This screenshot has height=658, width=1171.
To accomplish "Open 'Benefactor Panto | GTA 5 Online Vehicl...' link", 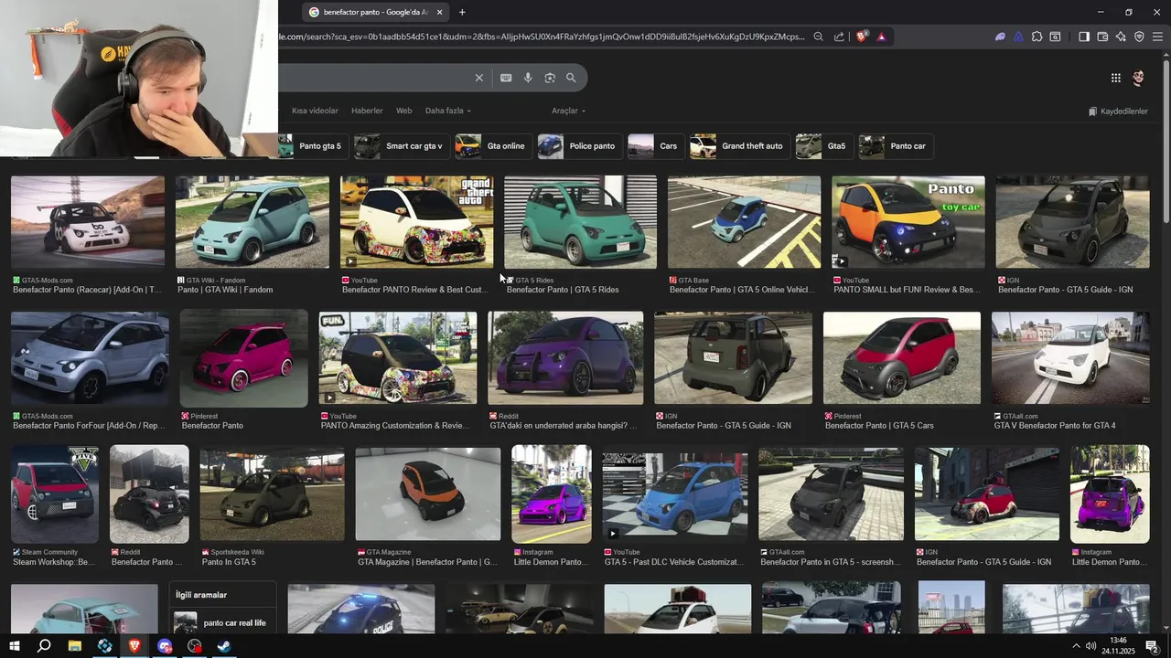I will [x=742, y=290].
